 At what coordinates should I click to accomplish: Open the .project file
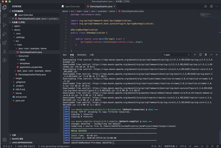35,86
